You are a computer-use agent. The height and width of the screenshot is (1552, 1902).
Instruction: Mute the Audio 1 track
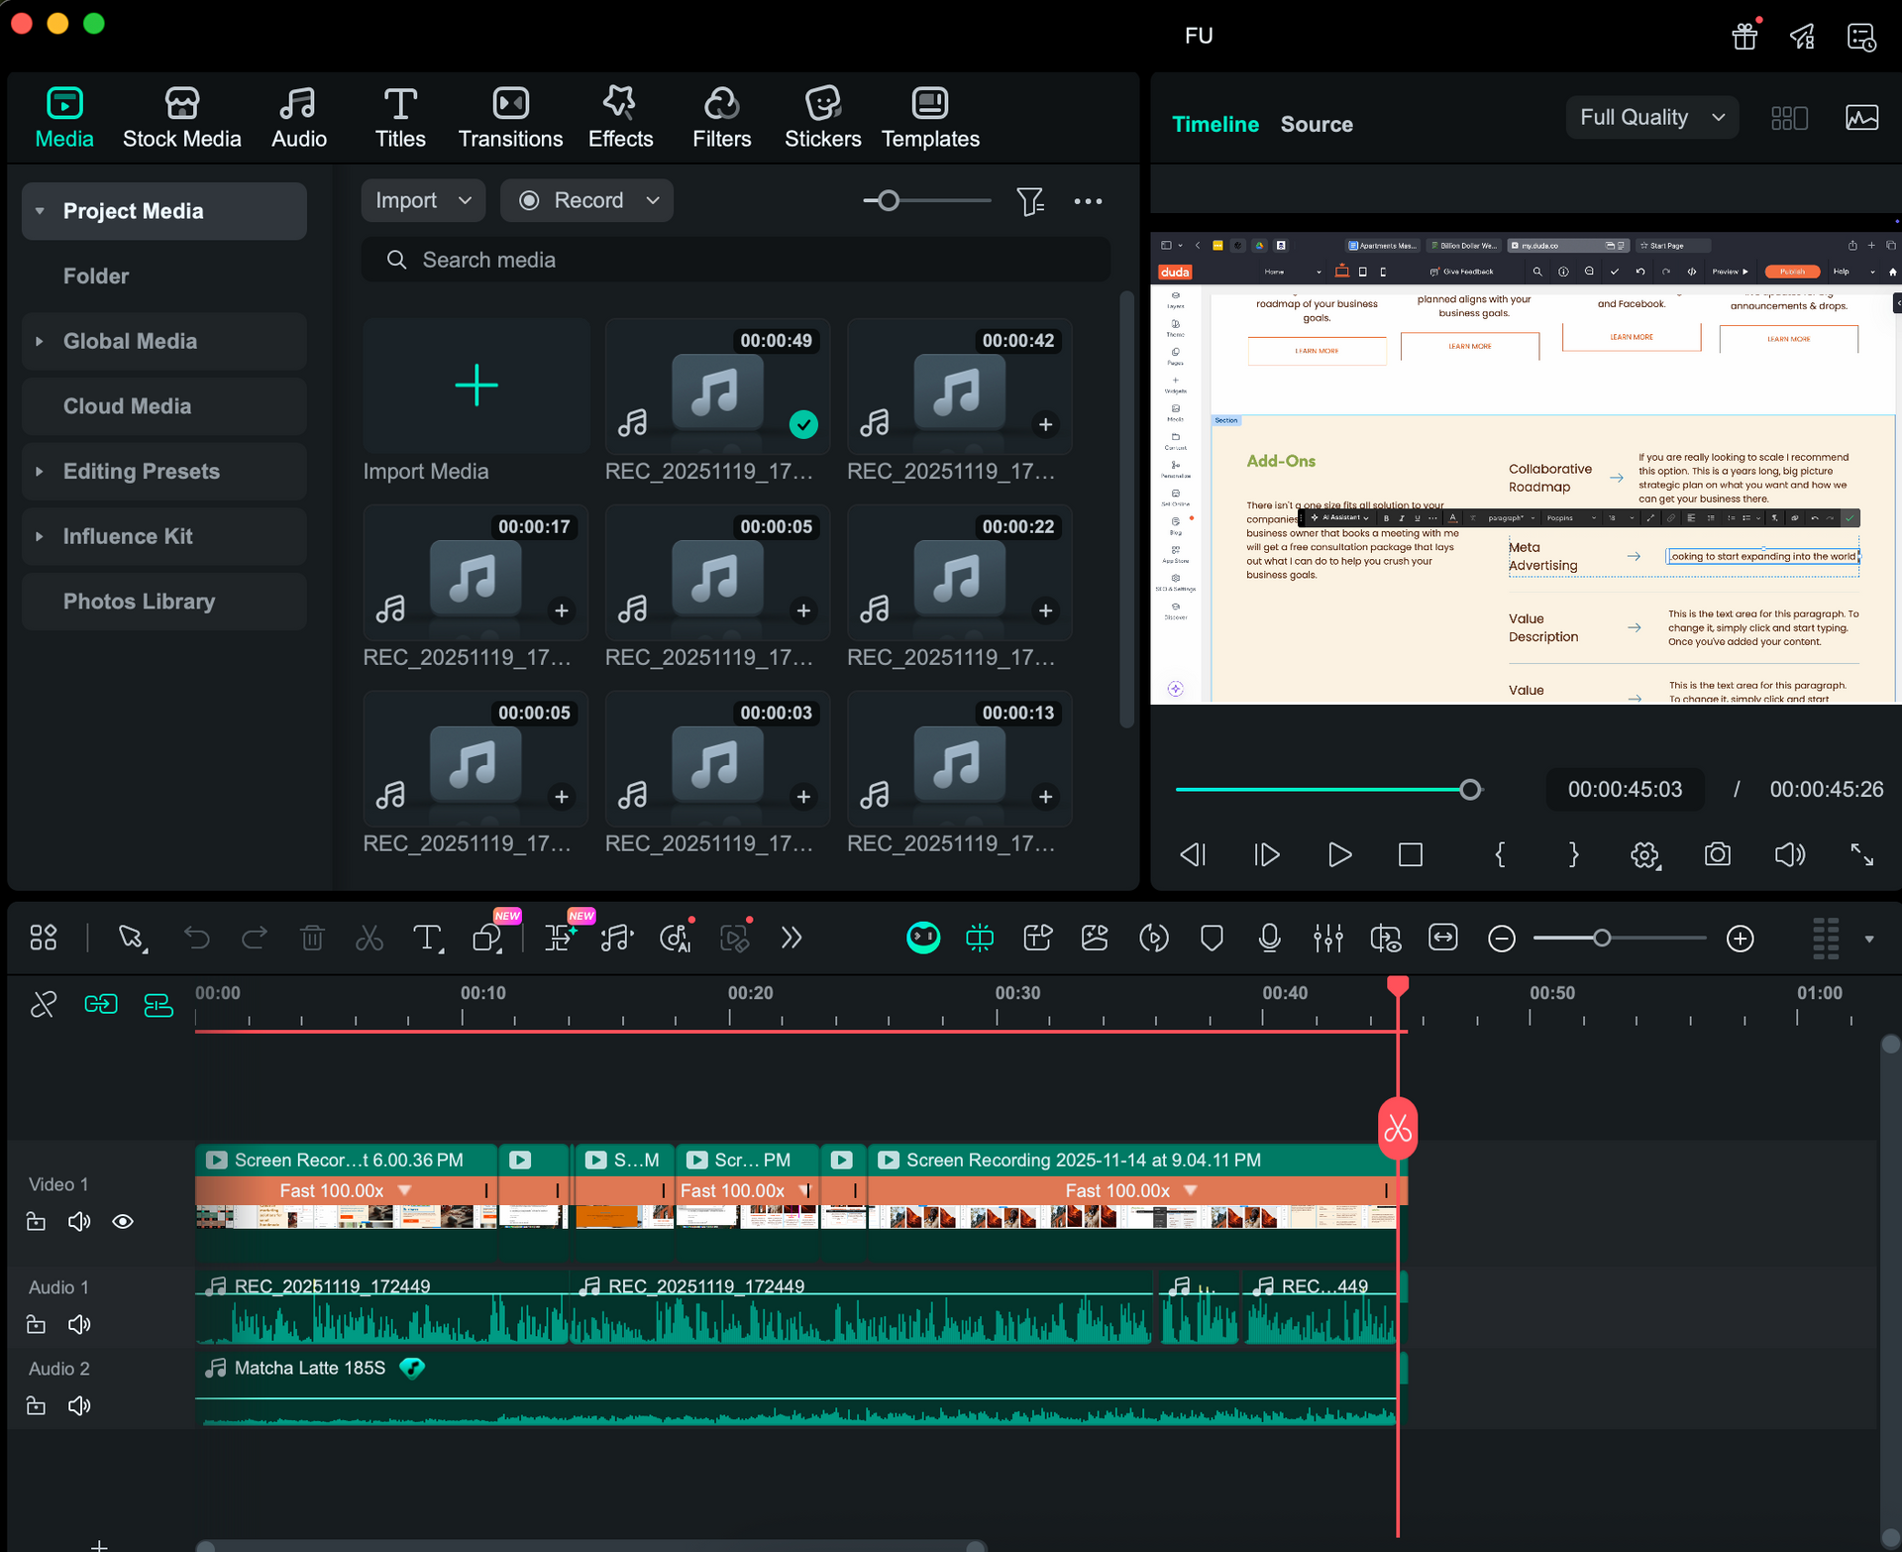[x=79, y=1323]
